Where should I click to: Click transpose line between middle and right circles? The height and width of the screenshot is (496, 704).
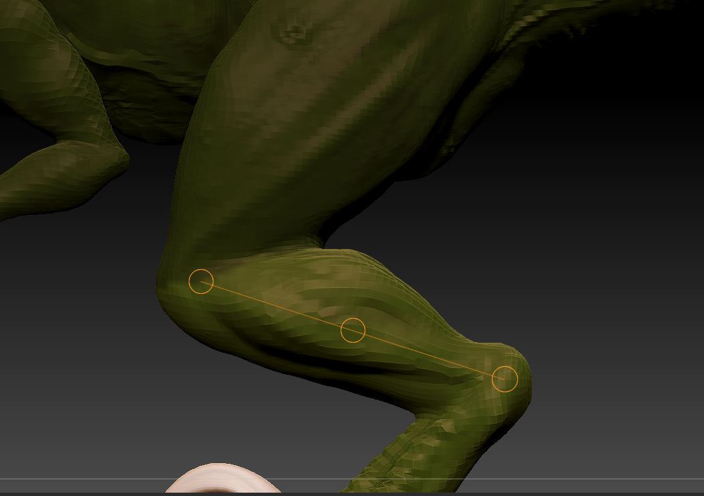(x=428, y=355)
